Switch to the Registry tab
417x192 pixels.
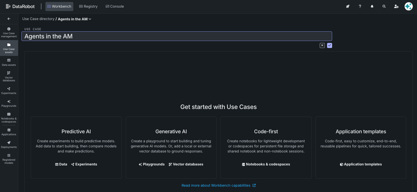click(88, 6)
